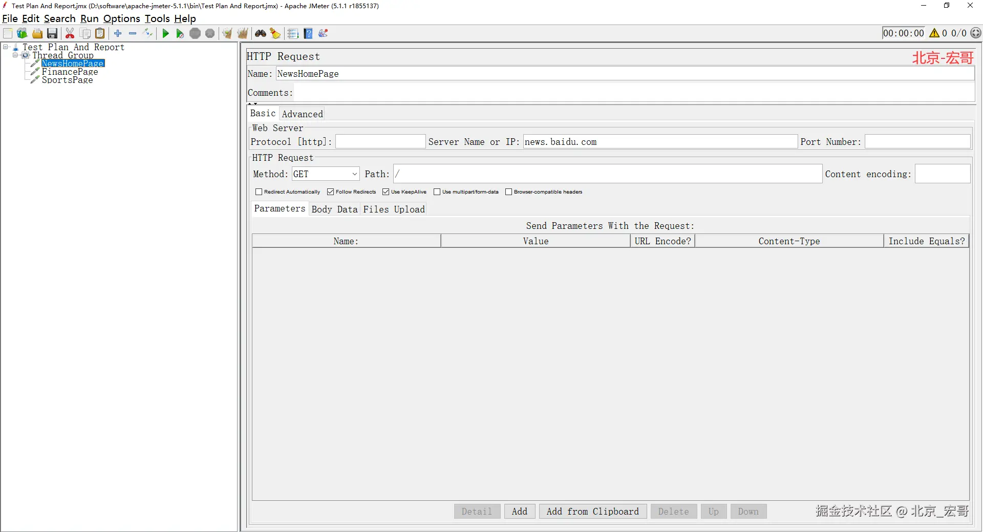
Task: Click the Paste clipboard icon
Action: click(100, 33)
